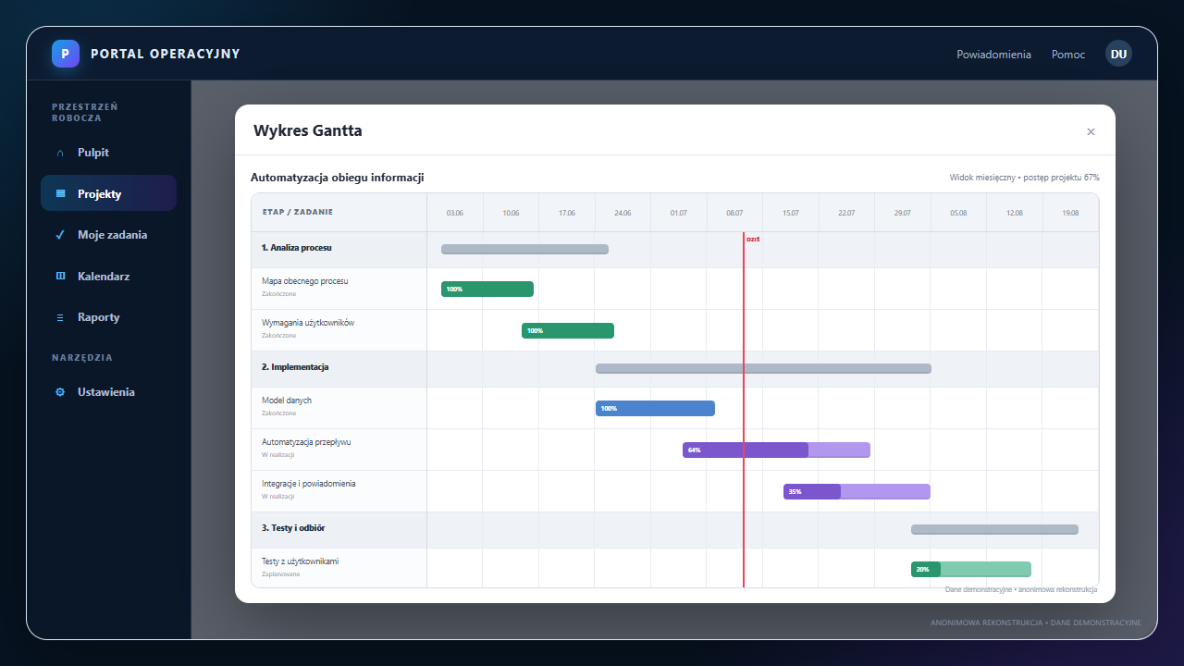
Task: Click Automatyzacja przepływu 64% progress bar
Action: click(776, 450)
